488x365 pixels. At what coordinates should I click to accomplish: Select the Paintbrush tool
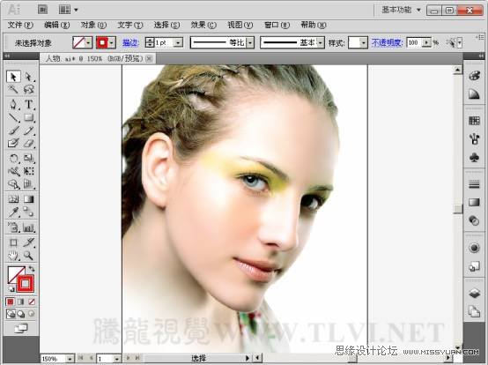click(x=13, y=130)
